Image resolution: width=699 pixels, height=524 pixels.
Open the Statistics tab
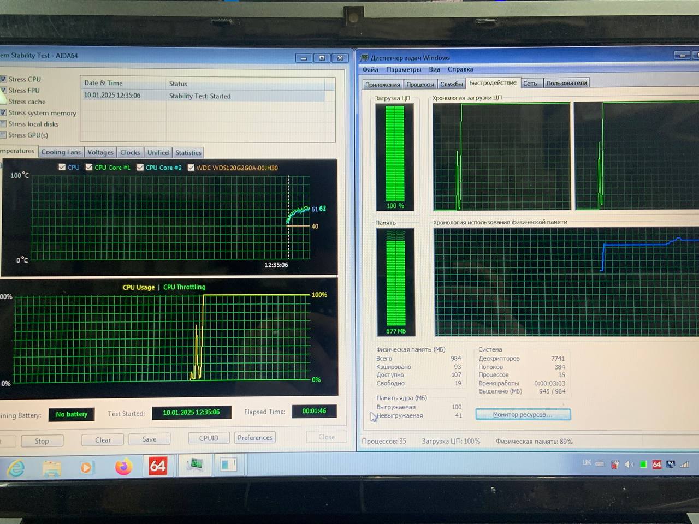pyautogui.click(x=188, y=152)
